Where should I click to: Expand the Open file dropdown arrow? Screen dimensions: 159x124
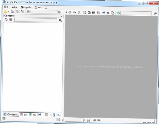pyautogui.click(x=9, y=11)
